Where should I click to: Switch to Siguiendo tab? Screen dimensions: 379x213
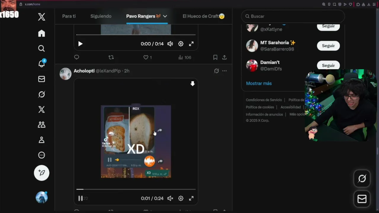[101, 16]
